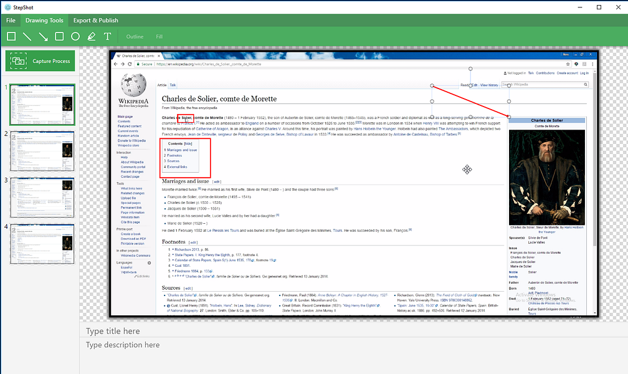Select step 1 thumbnail
This screenshot has width=628, height=374.
point(42,105)
